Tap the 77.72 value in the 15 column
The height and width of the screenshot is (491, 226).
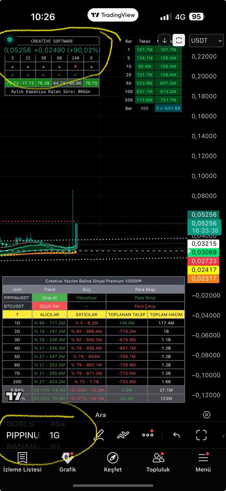coord(28,83)
